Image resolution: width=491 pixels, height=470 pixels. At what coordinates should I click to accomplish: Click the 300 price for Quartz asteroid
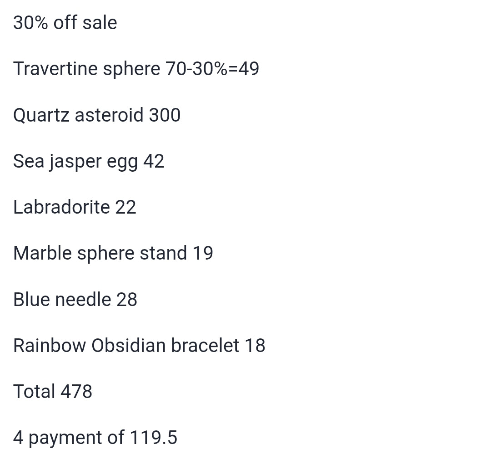(x=165, y=115)
